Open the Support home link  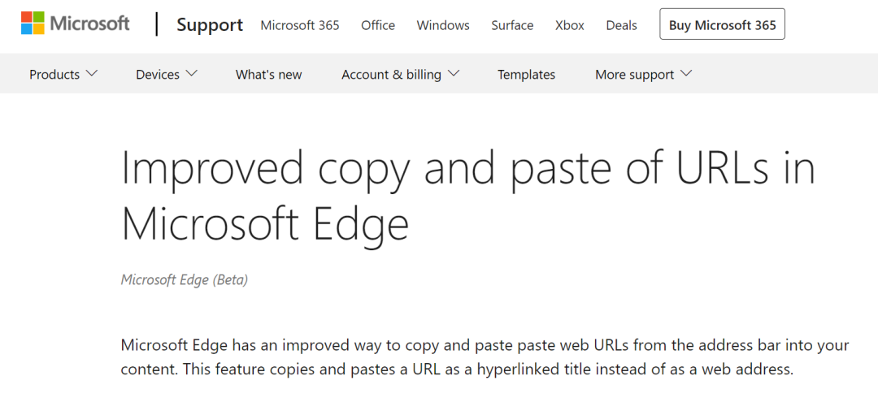pos(210,25)
